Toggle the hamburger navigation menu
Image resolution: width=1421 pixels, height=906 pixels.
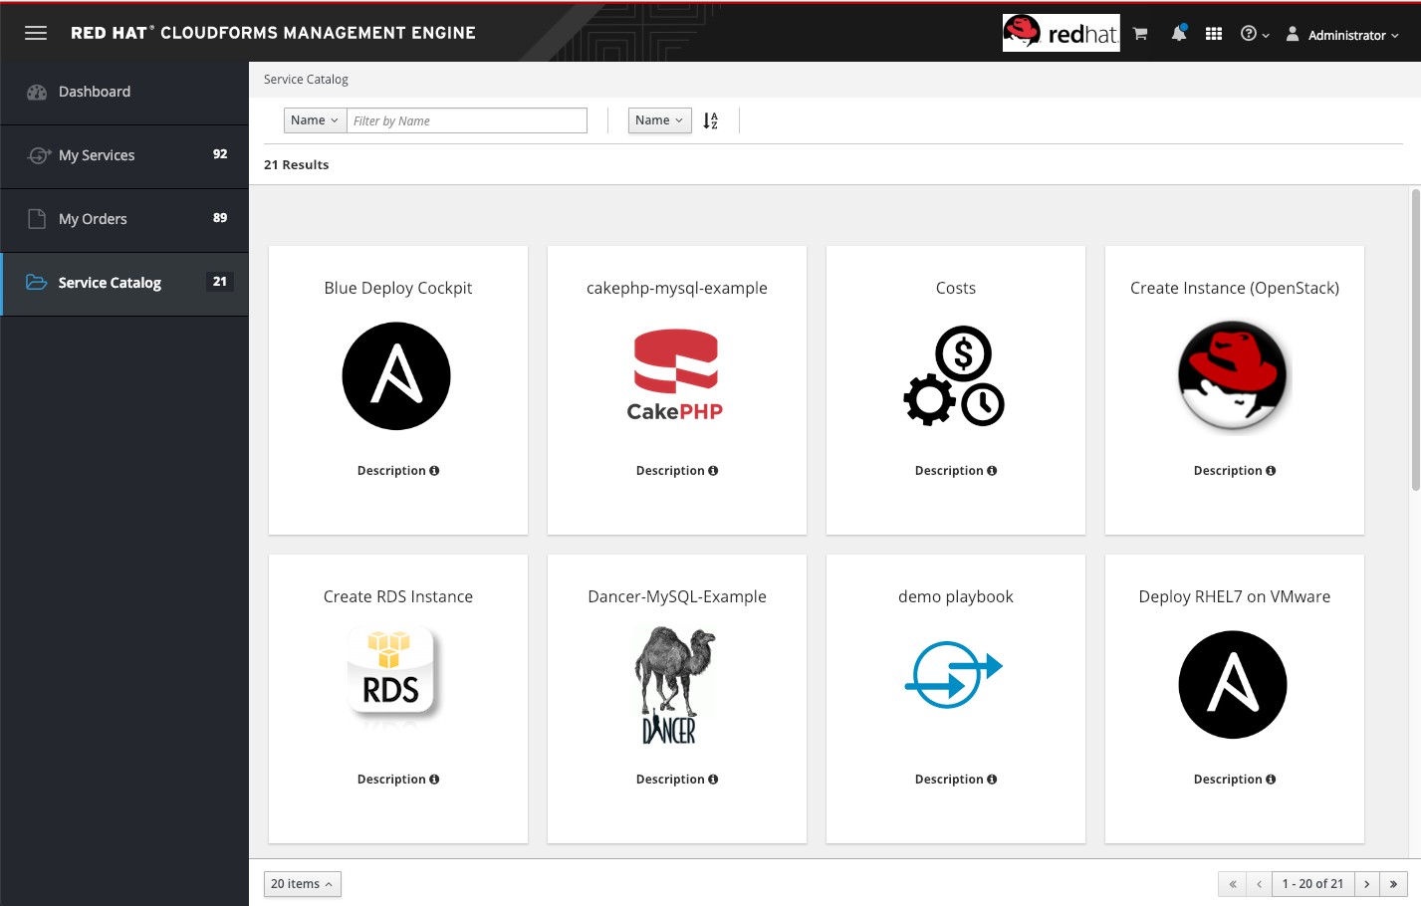pos(36,33)
